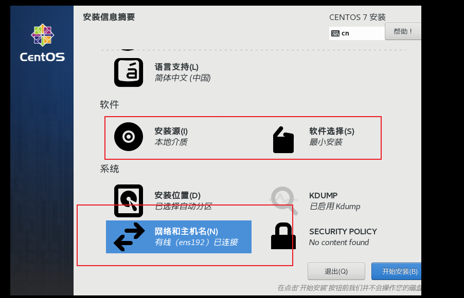This screenshot has height=298, width=464.
Task: Select the 安装源(I) 本地介质 entry
Action: (x=171, y=137)
